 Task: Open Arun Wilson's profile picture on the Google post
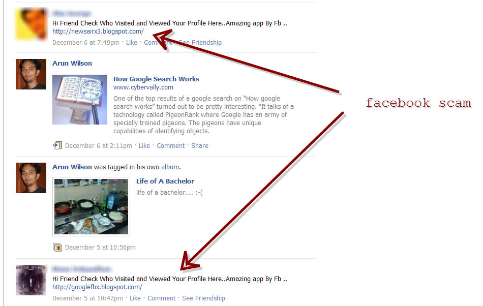pyautogui.click(x=31, y=74)
